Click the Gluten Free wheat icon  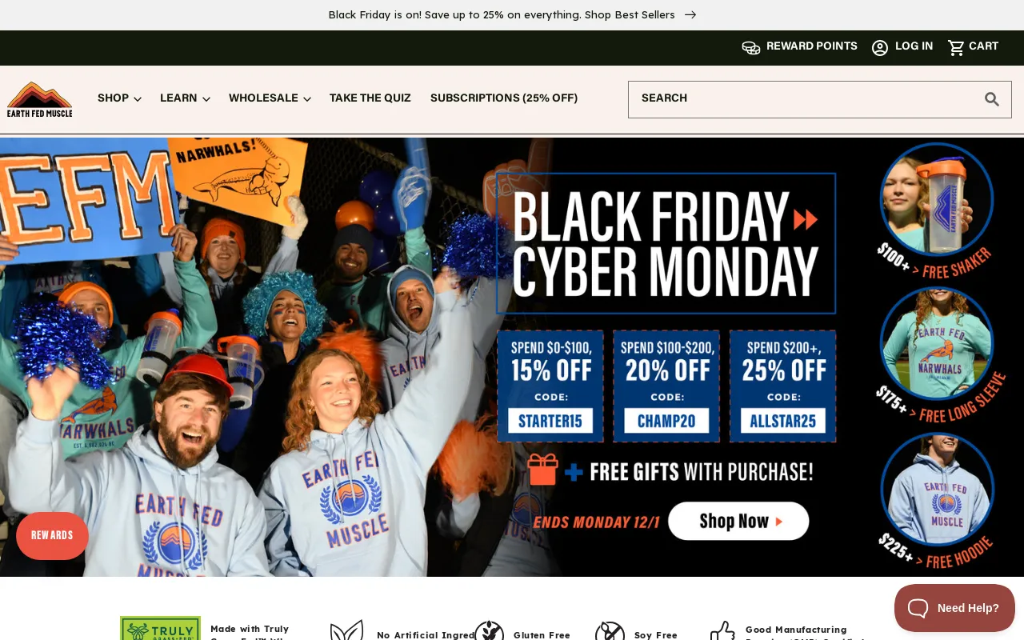pos(489,630)
